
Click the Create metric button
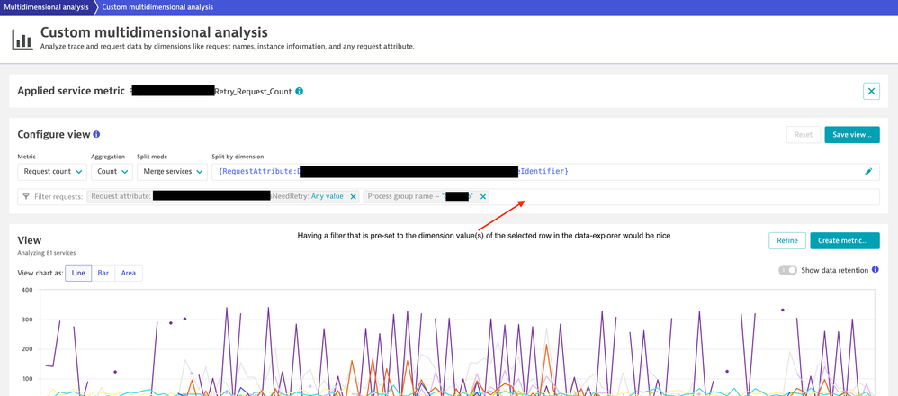[843, 240]
